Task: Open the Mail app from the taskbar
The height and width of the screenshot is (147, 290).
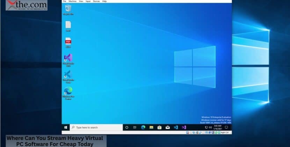Action: pyautogui.click(x=168, y=127)
